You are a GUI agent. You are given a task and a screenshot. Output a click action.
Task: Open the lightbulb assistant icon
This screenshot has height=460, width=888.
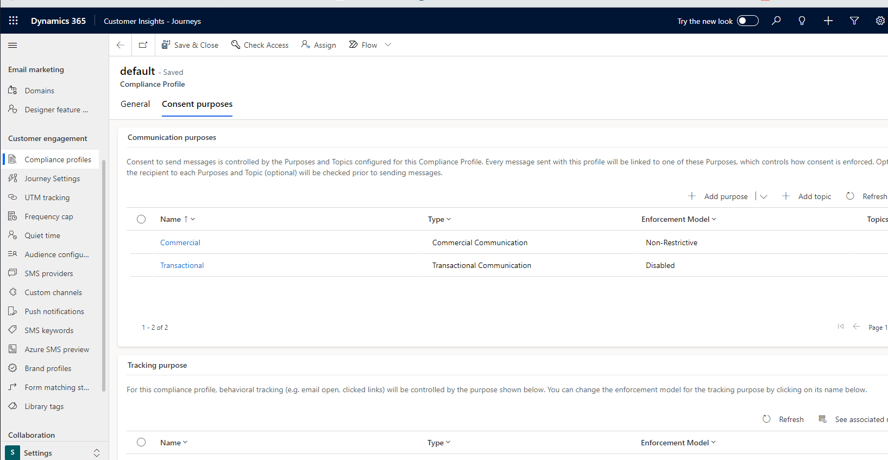pyautogui.click(x=802, y=21)
